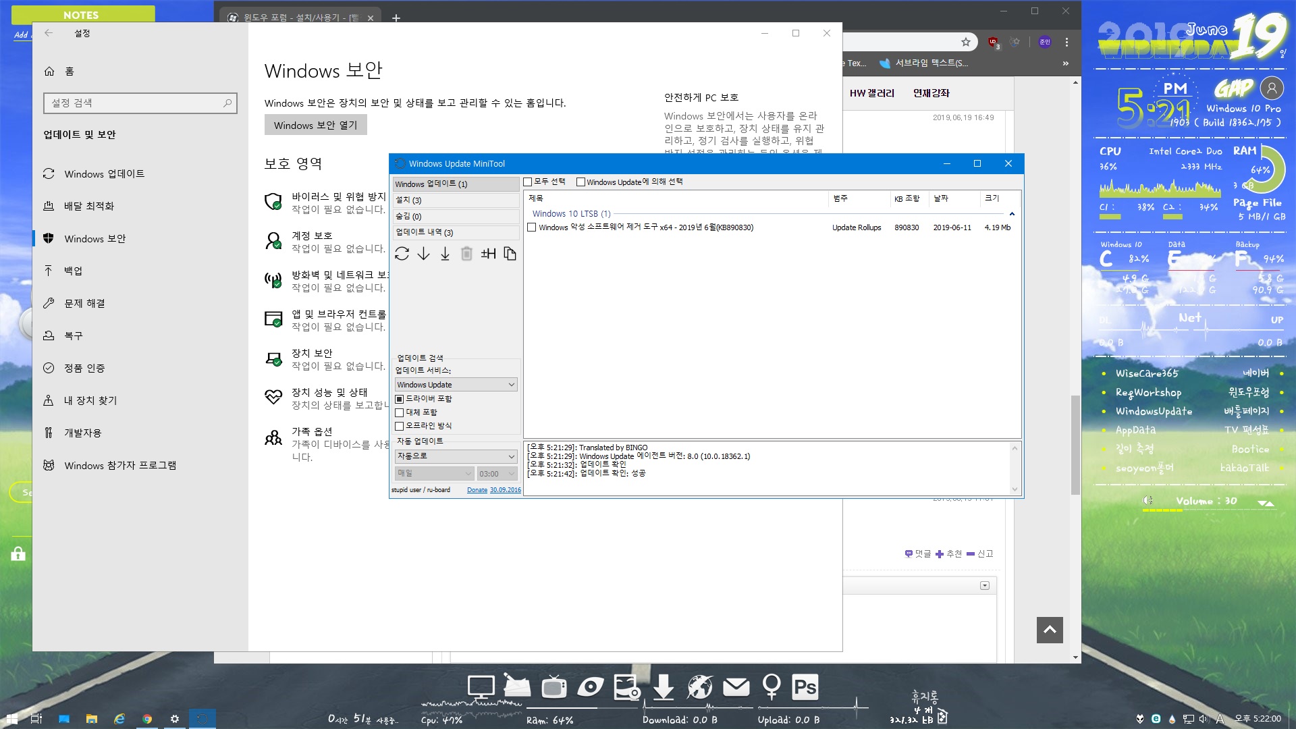Click the Windows 보안 열기 button
Screen dimensions: 1296x729
(x=315, y=126)
